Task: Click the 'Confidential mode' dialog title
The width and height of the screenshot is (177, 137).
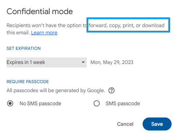Action: [40, 12]
